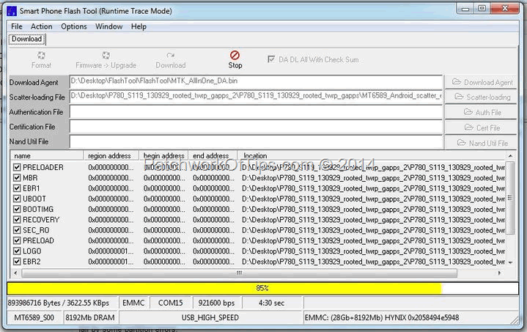Click the horizontal scrollbar left arrow

(15, 273)
